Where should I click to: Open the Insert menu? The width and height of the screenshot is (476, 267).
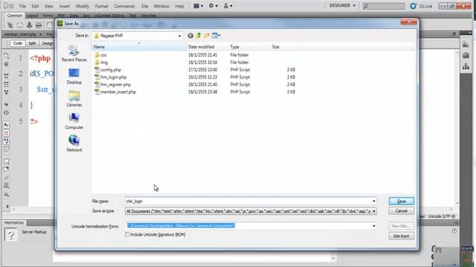click(65, 6)
